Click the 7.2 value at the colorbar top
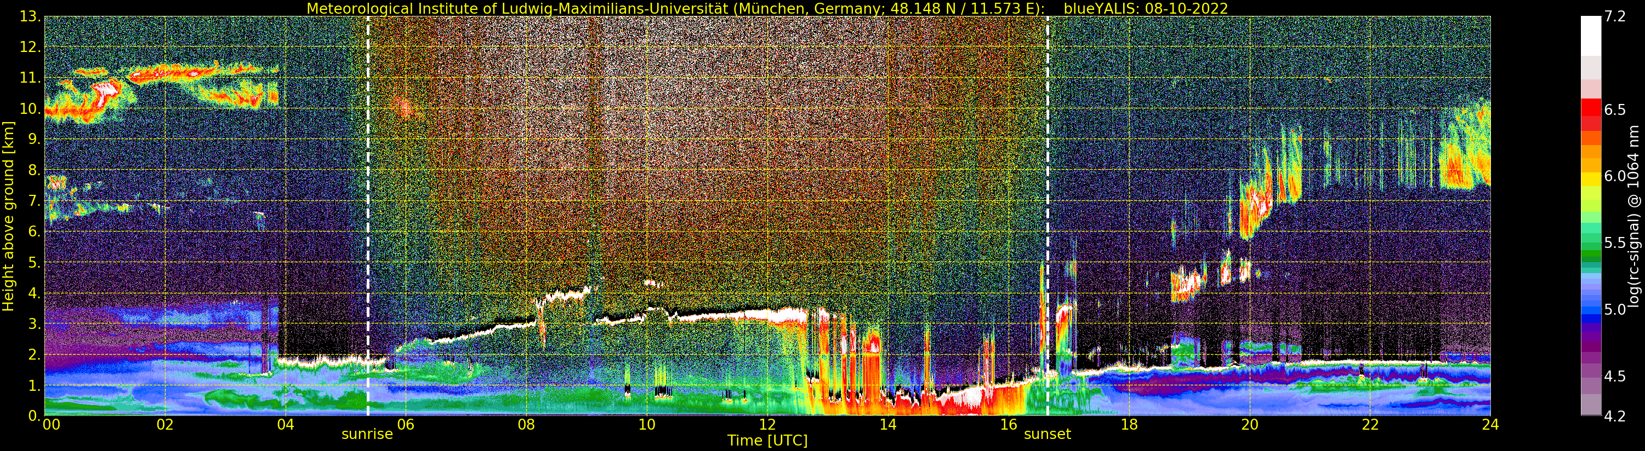The height and width of the screenshot is (451, 1645). click(1615, 16)
